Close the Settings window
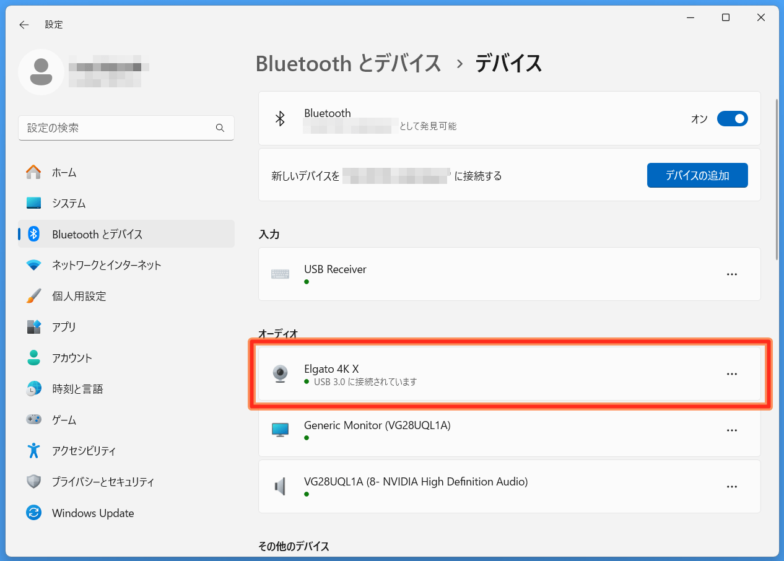This screenshot has width=784, height=561. [x=761, y=17]
